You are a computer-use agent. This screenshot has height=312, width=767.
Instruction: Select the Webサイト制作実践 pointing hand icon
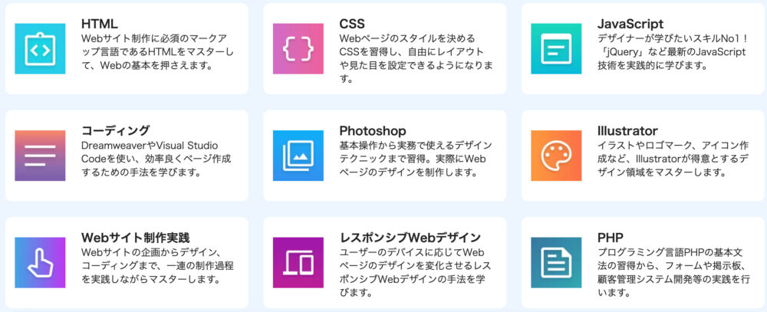(x=40, y=263)
